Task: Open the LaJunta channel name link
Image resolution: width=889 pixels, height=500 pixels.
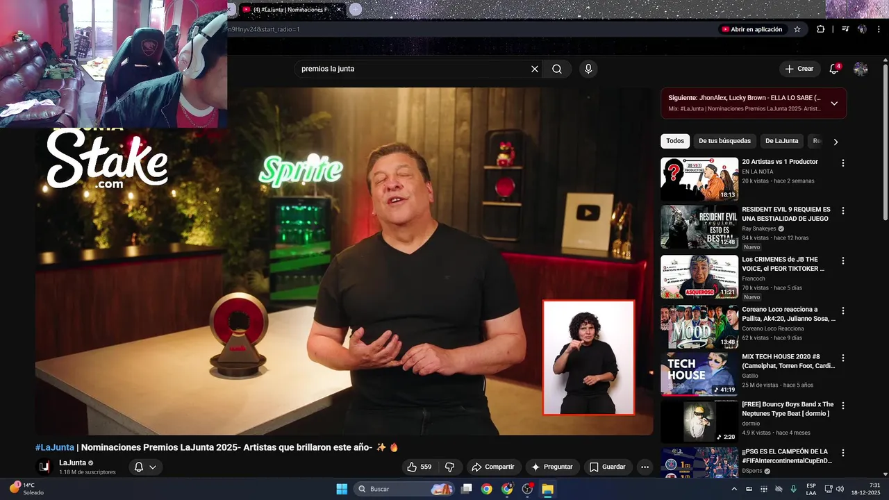Action: coord(72,462)
